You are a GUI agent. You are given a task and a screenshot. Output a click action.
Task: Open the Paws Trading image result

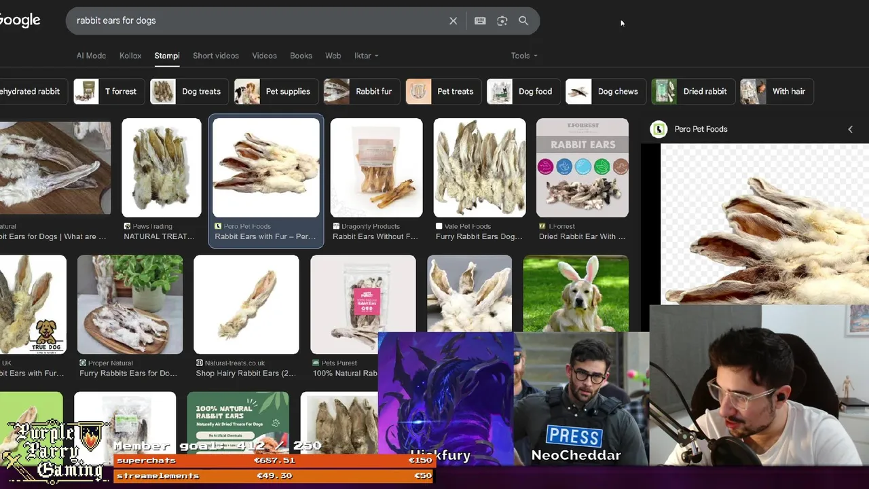(x=162, y=168)
